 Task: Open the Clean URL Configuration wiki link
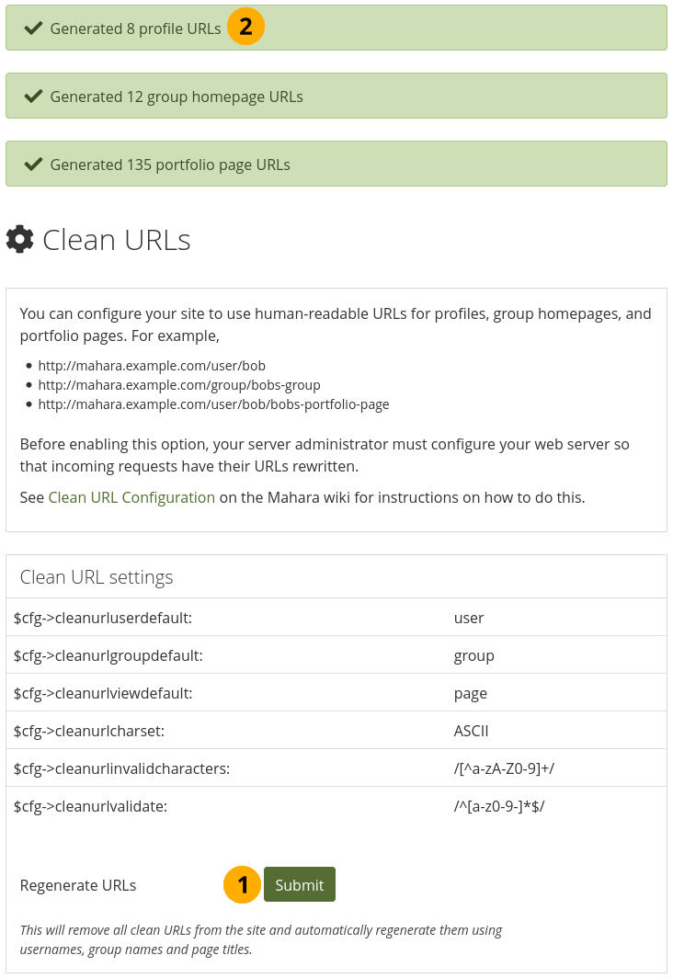click(131, 498)
